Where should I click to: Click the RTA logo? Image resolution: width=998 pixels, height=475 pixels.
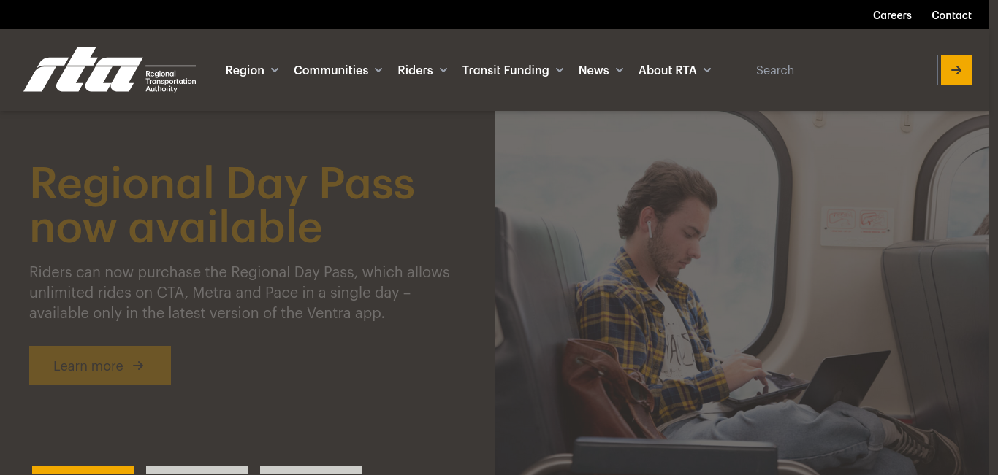tap(110, 70)
